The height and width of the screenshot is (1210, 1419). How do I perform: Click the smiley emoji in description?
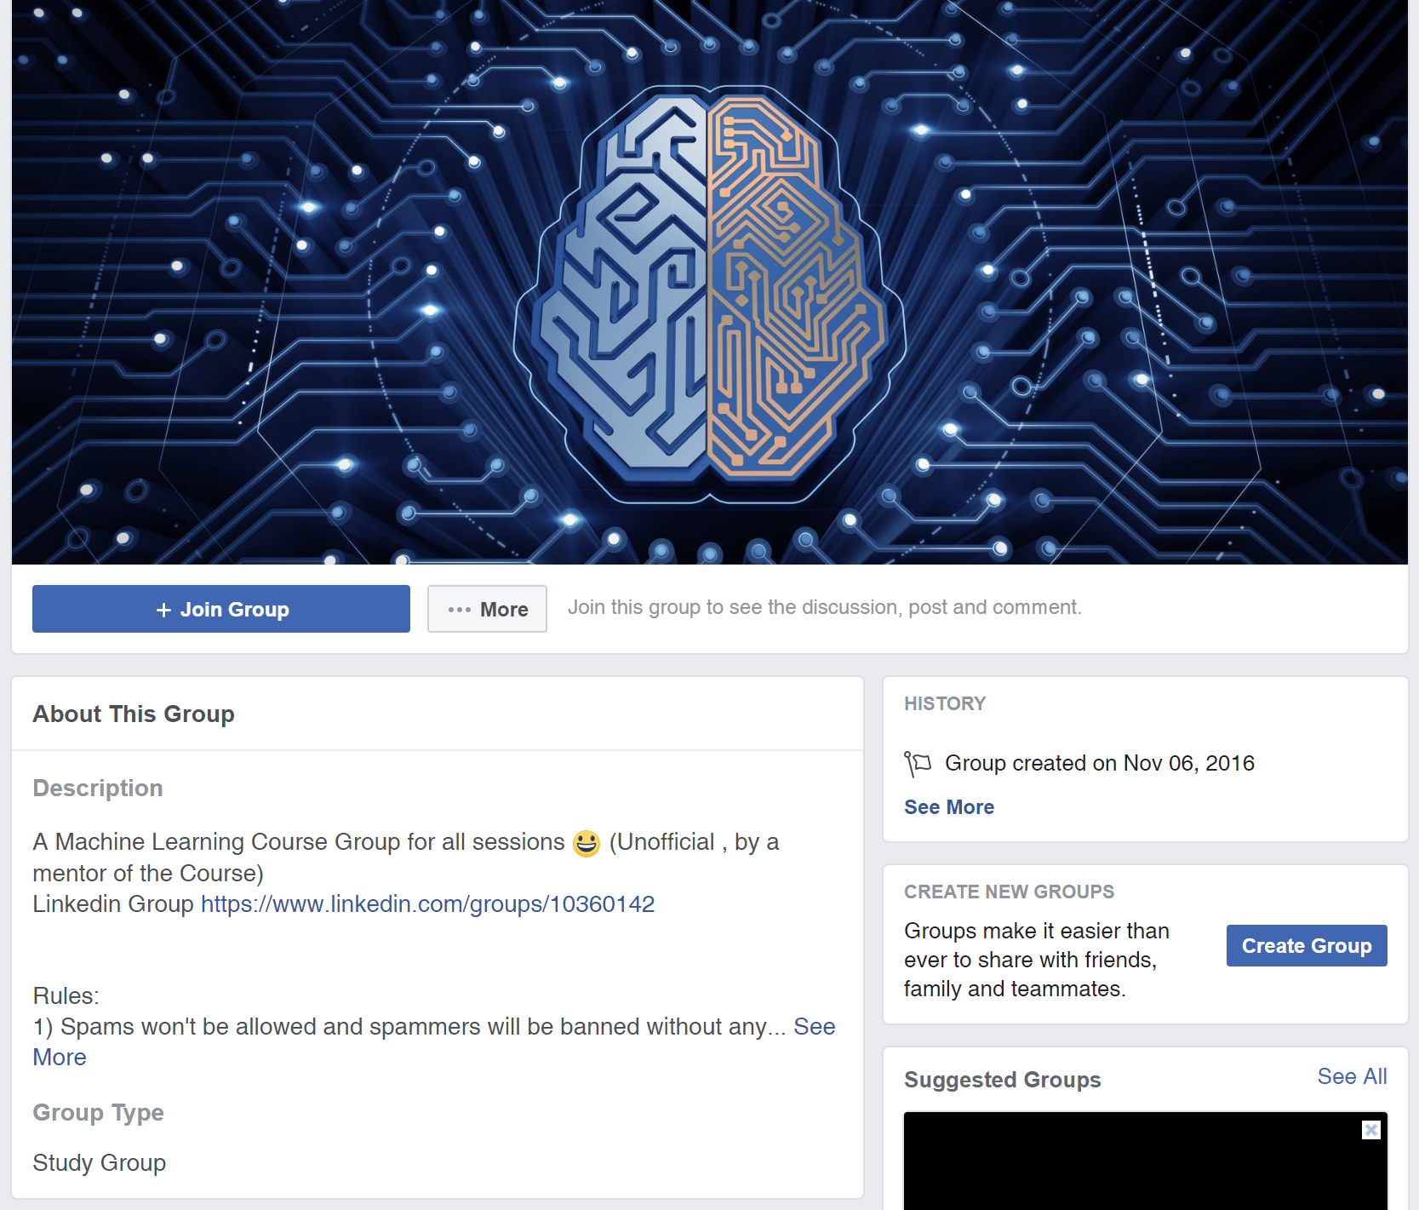tap(586, 843)
